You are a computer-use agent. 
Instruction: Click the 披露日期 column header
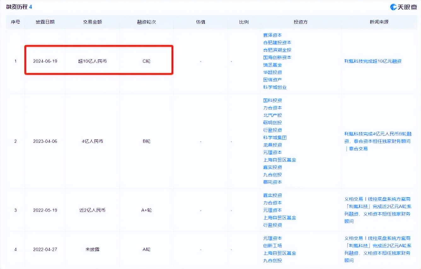45,22
